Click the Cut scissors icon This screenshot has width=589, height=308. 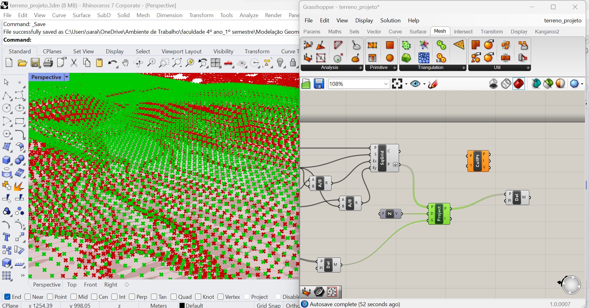[74, 63]
